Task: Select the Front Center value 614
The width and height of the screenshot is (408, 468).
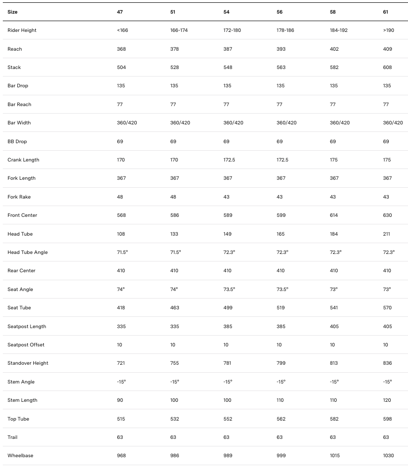Action: [334, 215]
